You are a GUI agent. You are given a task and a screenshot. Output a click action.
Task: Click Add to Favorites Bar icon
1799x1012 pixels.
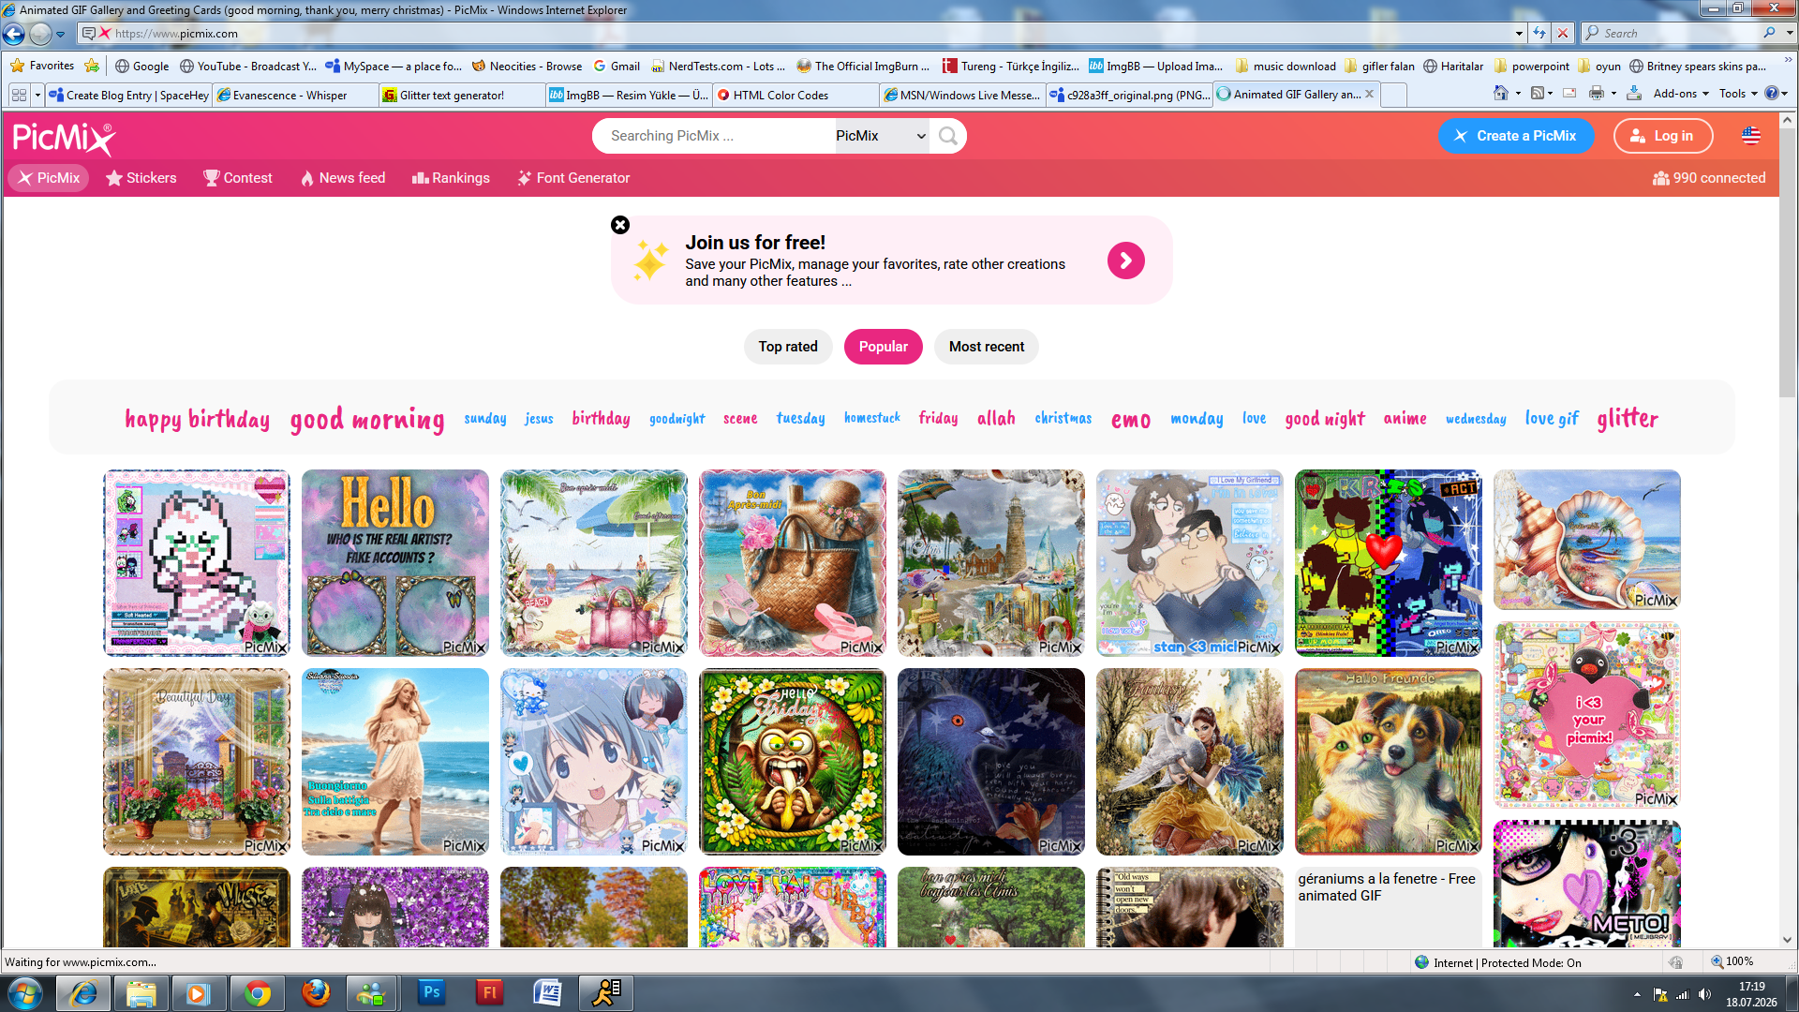(92, 66)
